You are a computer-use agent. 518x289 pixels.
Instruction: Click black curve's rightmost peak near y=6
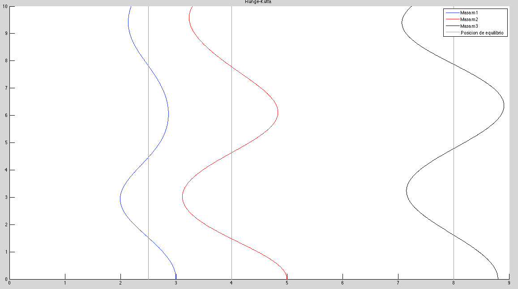(504, 106)
